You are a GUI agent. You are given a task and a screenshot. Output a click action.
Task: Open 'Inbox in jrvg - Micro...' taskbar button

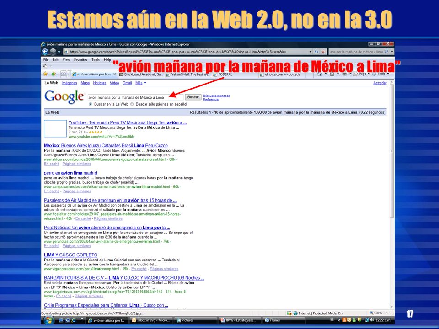(151, 320)
